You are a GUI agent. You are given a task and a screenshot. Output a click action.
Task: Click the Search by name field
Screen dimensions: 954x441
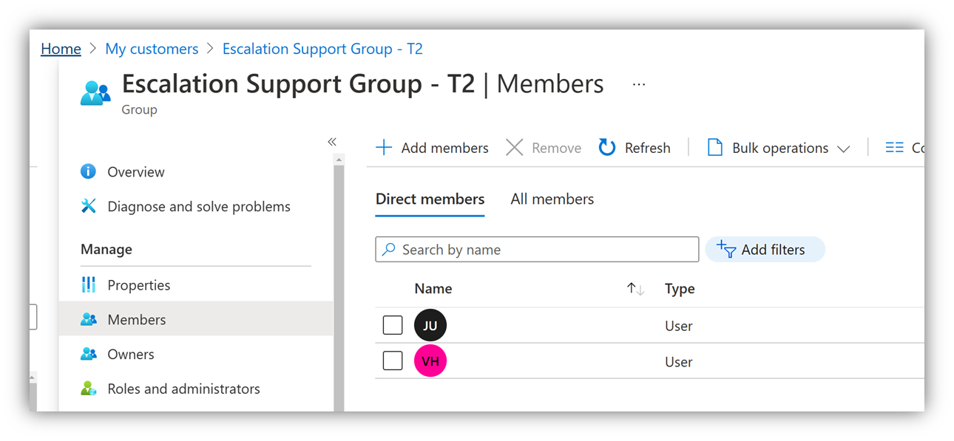point(544,250)
